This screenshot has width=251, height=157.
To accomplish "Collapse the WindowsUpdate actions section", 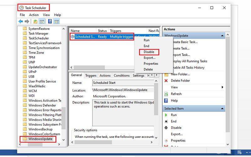I will pos(222,35).
